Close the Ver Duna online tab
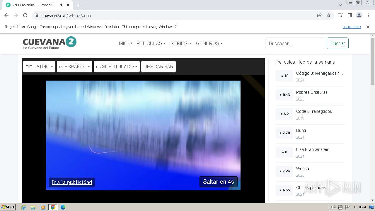The height and width of the screenshot is (211, 375). 68,5
